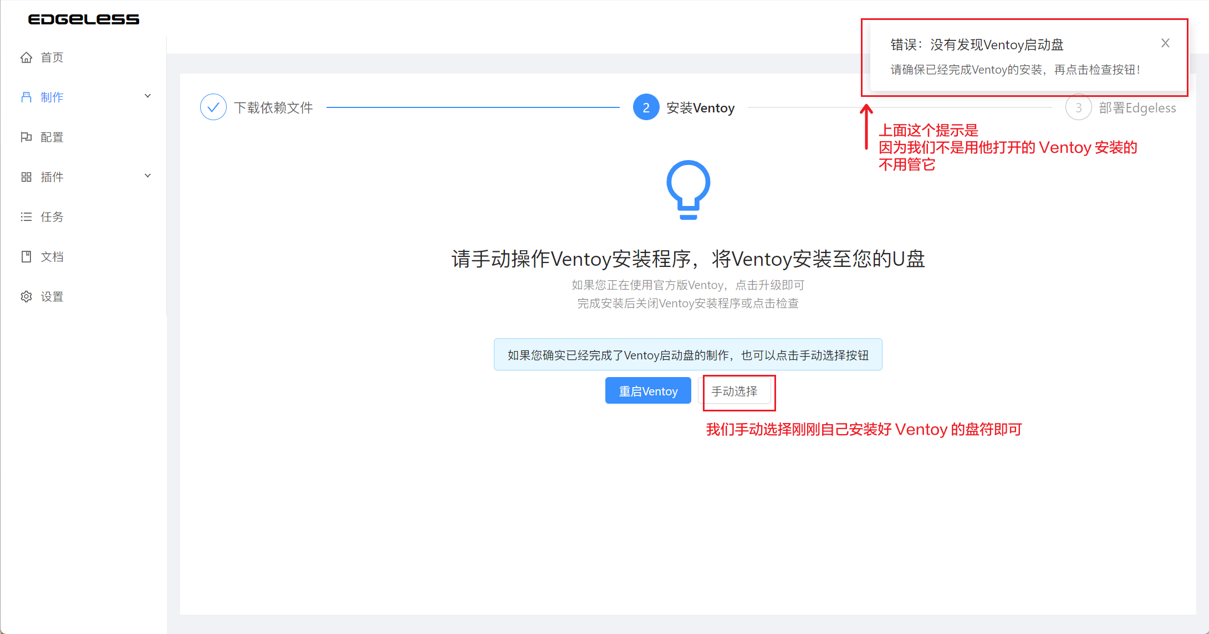The height and width of the screenshot is (634, 1209).
Task: Expand the 制作 submenu chevron
Action: click(x=148, y=96)
